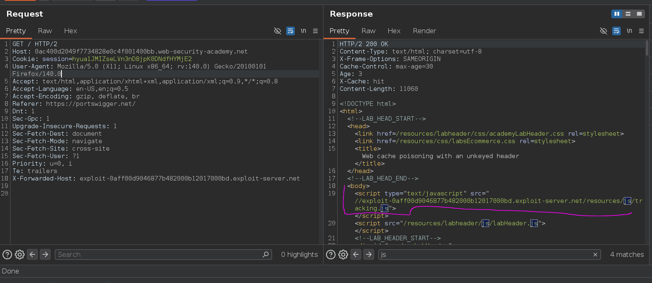Open Request panel options hamburger menu
The height and width of the screenshot is (283, 652).
(x=316, y=31)
